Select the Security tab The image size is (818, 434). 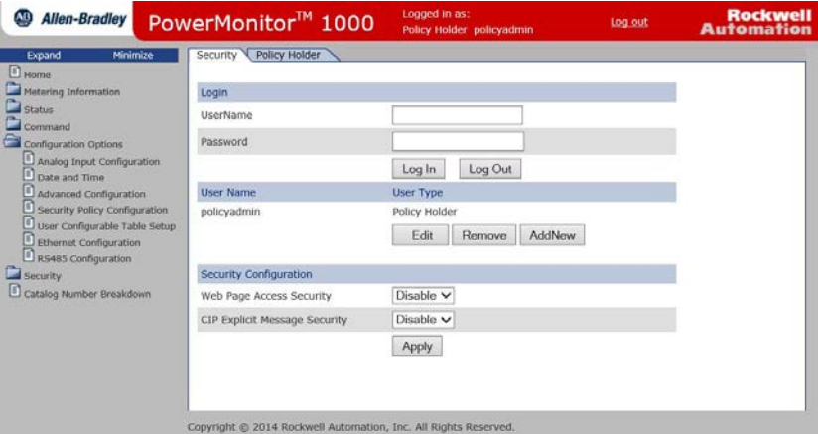pyautogui.click(x=216, y=55)
